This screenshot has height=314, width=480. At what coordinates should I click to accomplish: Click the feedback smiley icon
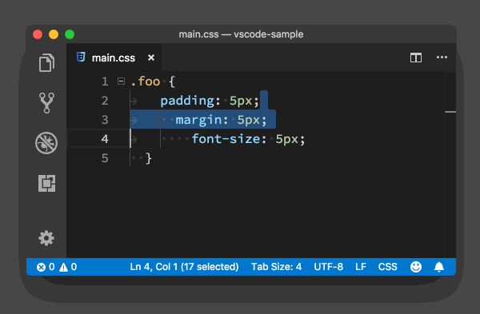tap(416, 267)
